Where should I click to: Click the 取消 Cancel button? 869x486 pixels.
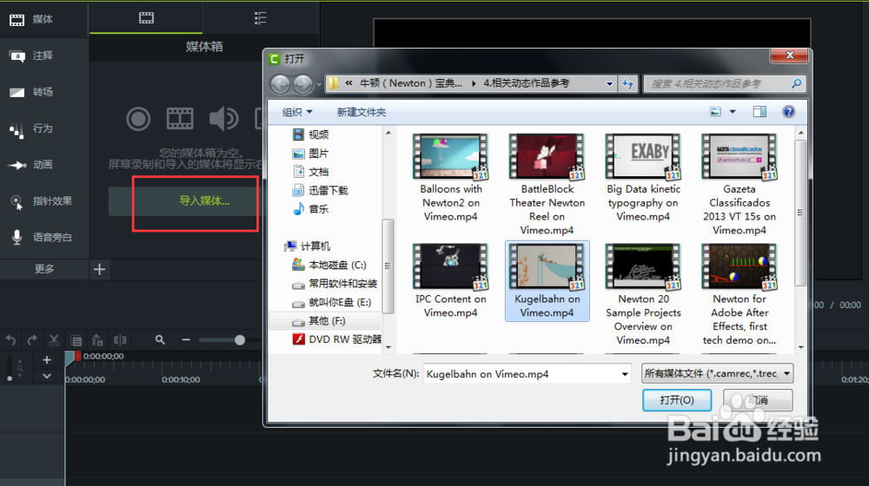(758, 400)
